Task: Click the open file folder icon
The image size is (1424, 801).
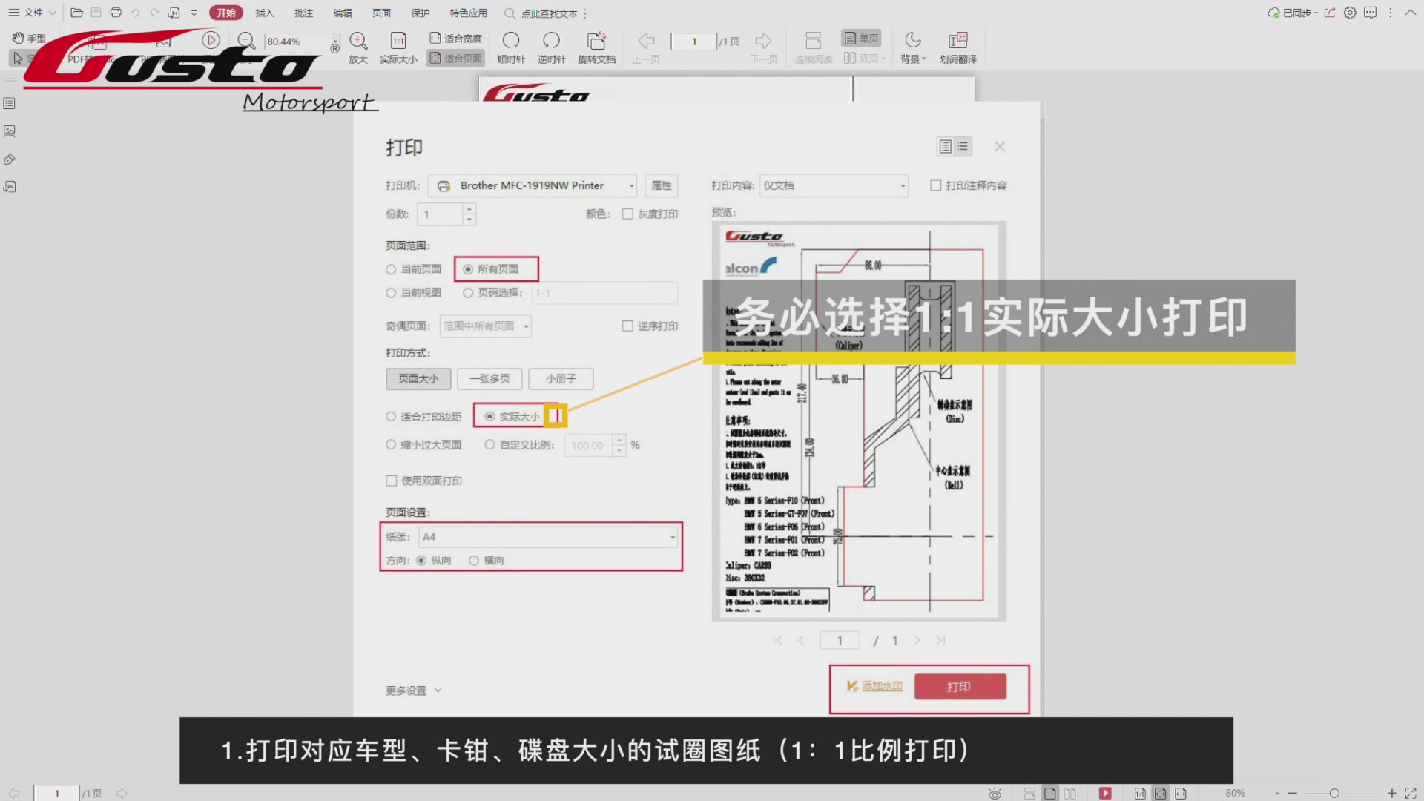Action: coord(76,13)
